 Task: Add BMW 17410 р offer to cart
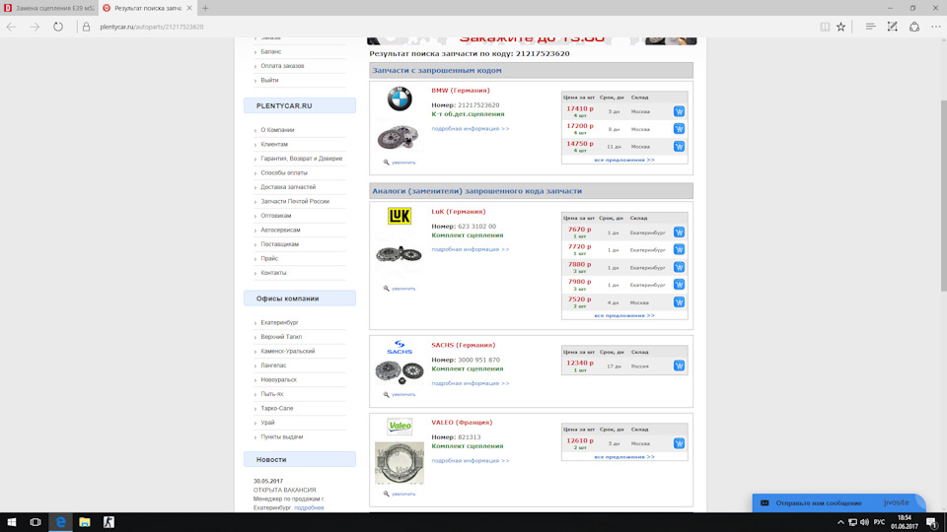click(679, 111)
